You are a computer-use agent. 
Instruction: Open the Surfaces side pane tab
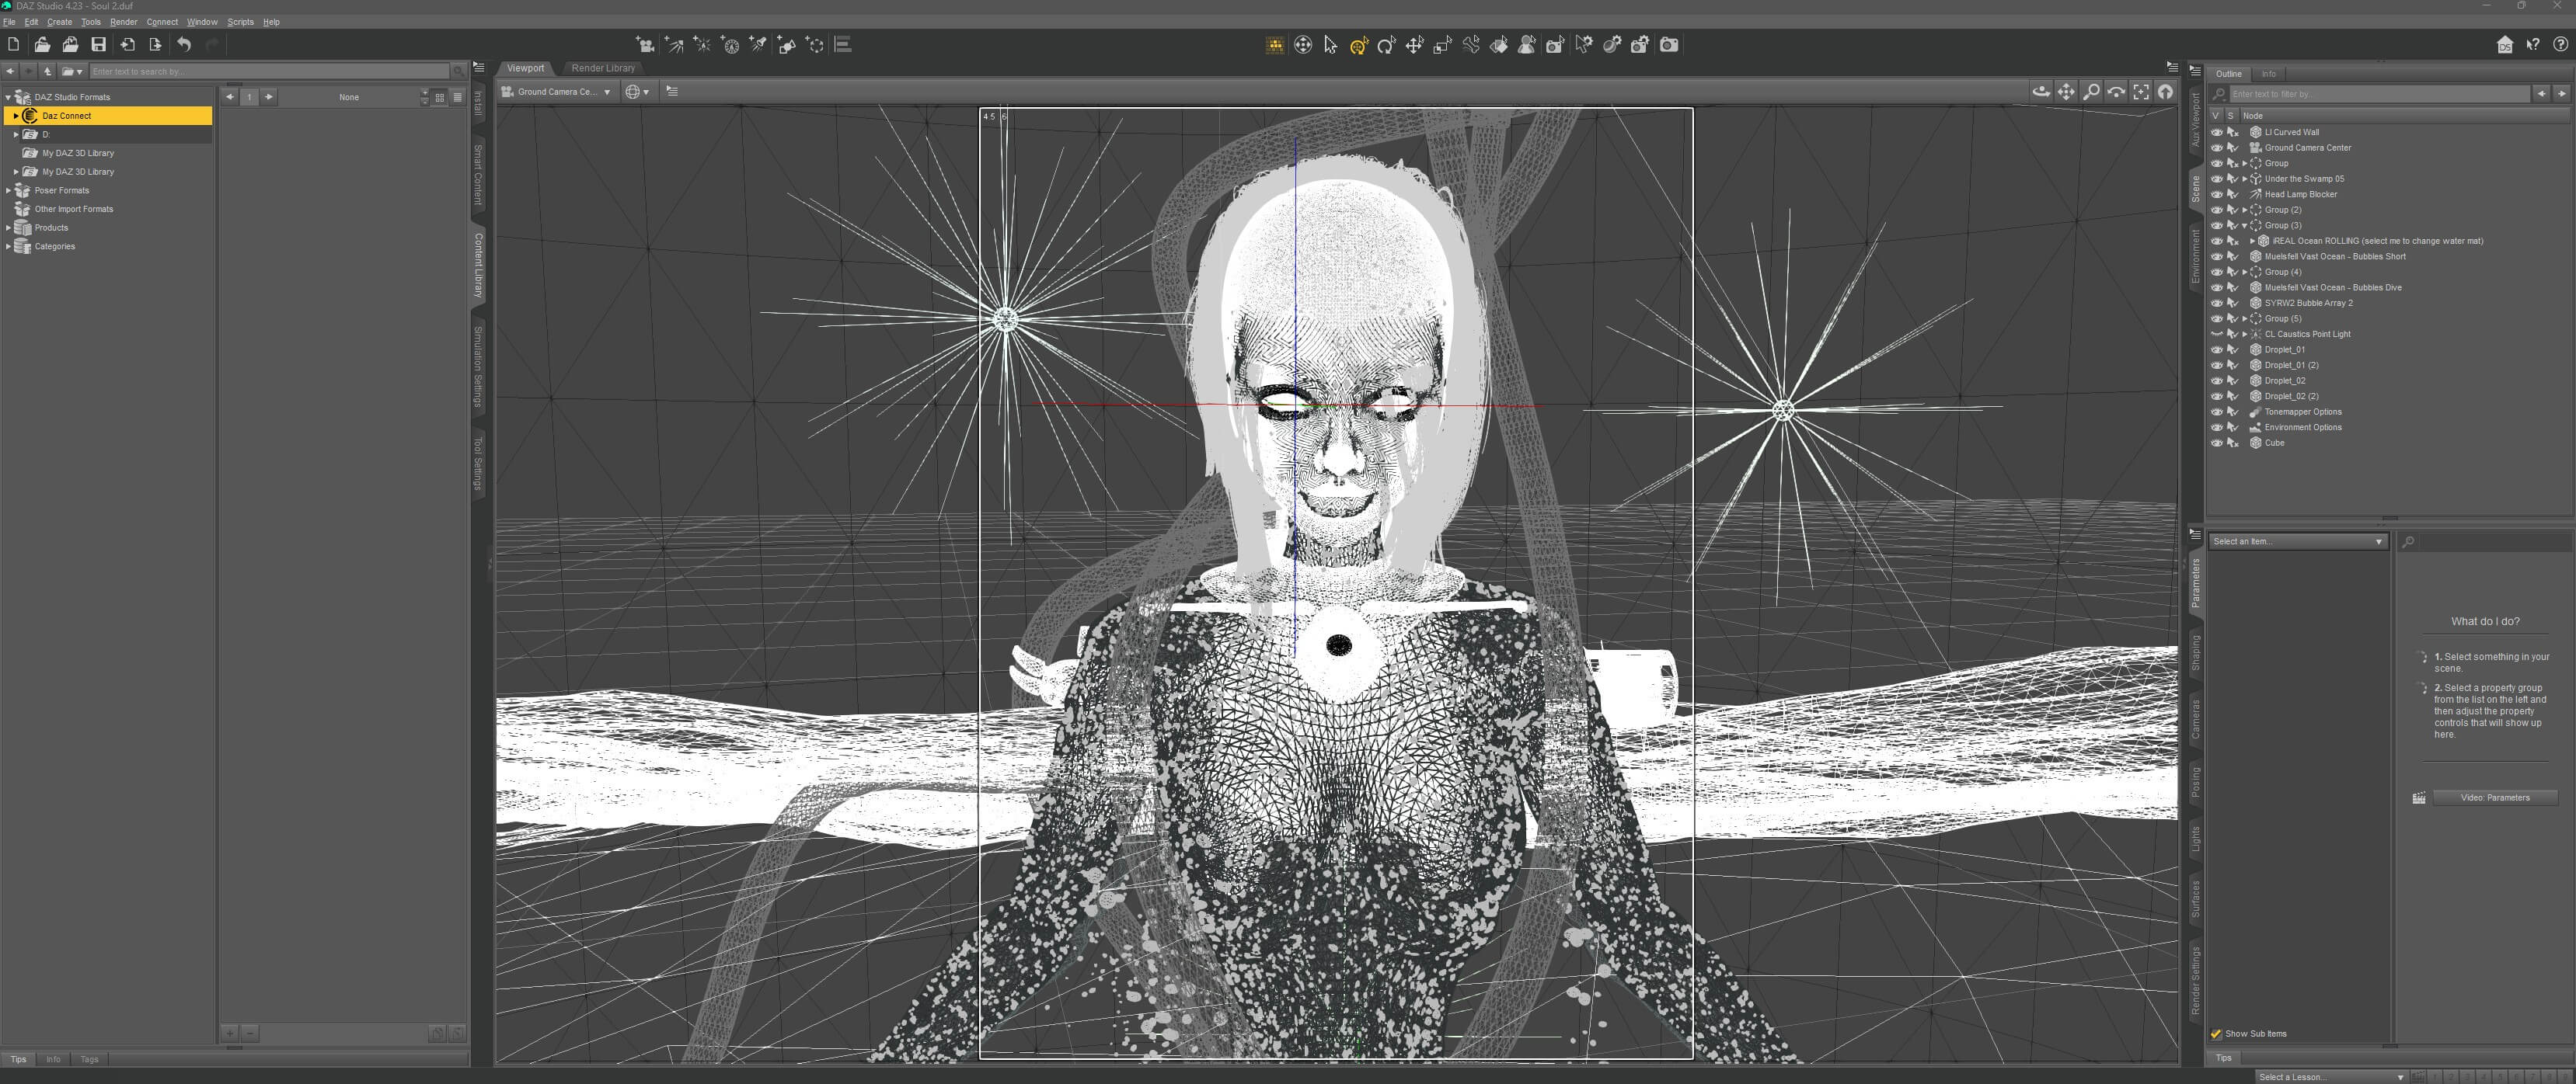coord(2195,898)
